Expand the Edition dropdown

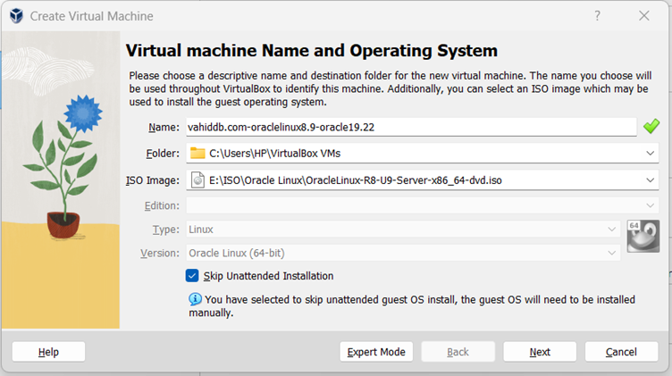pos(650,205)
